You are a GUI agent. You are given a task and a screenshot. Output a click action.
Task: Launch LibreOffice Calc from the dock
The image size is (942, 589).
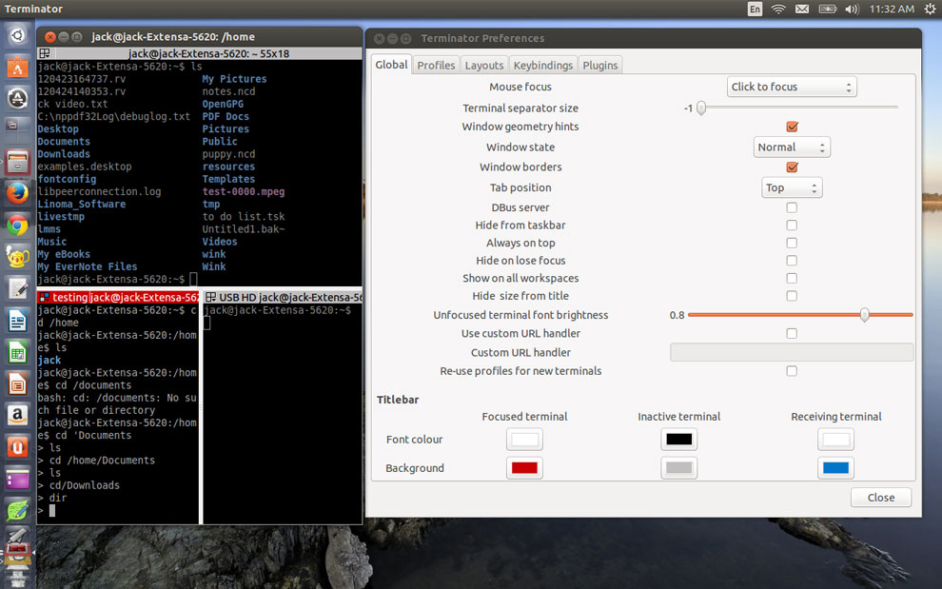click(x=17, y=352)
